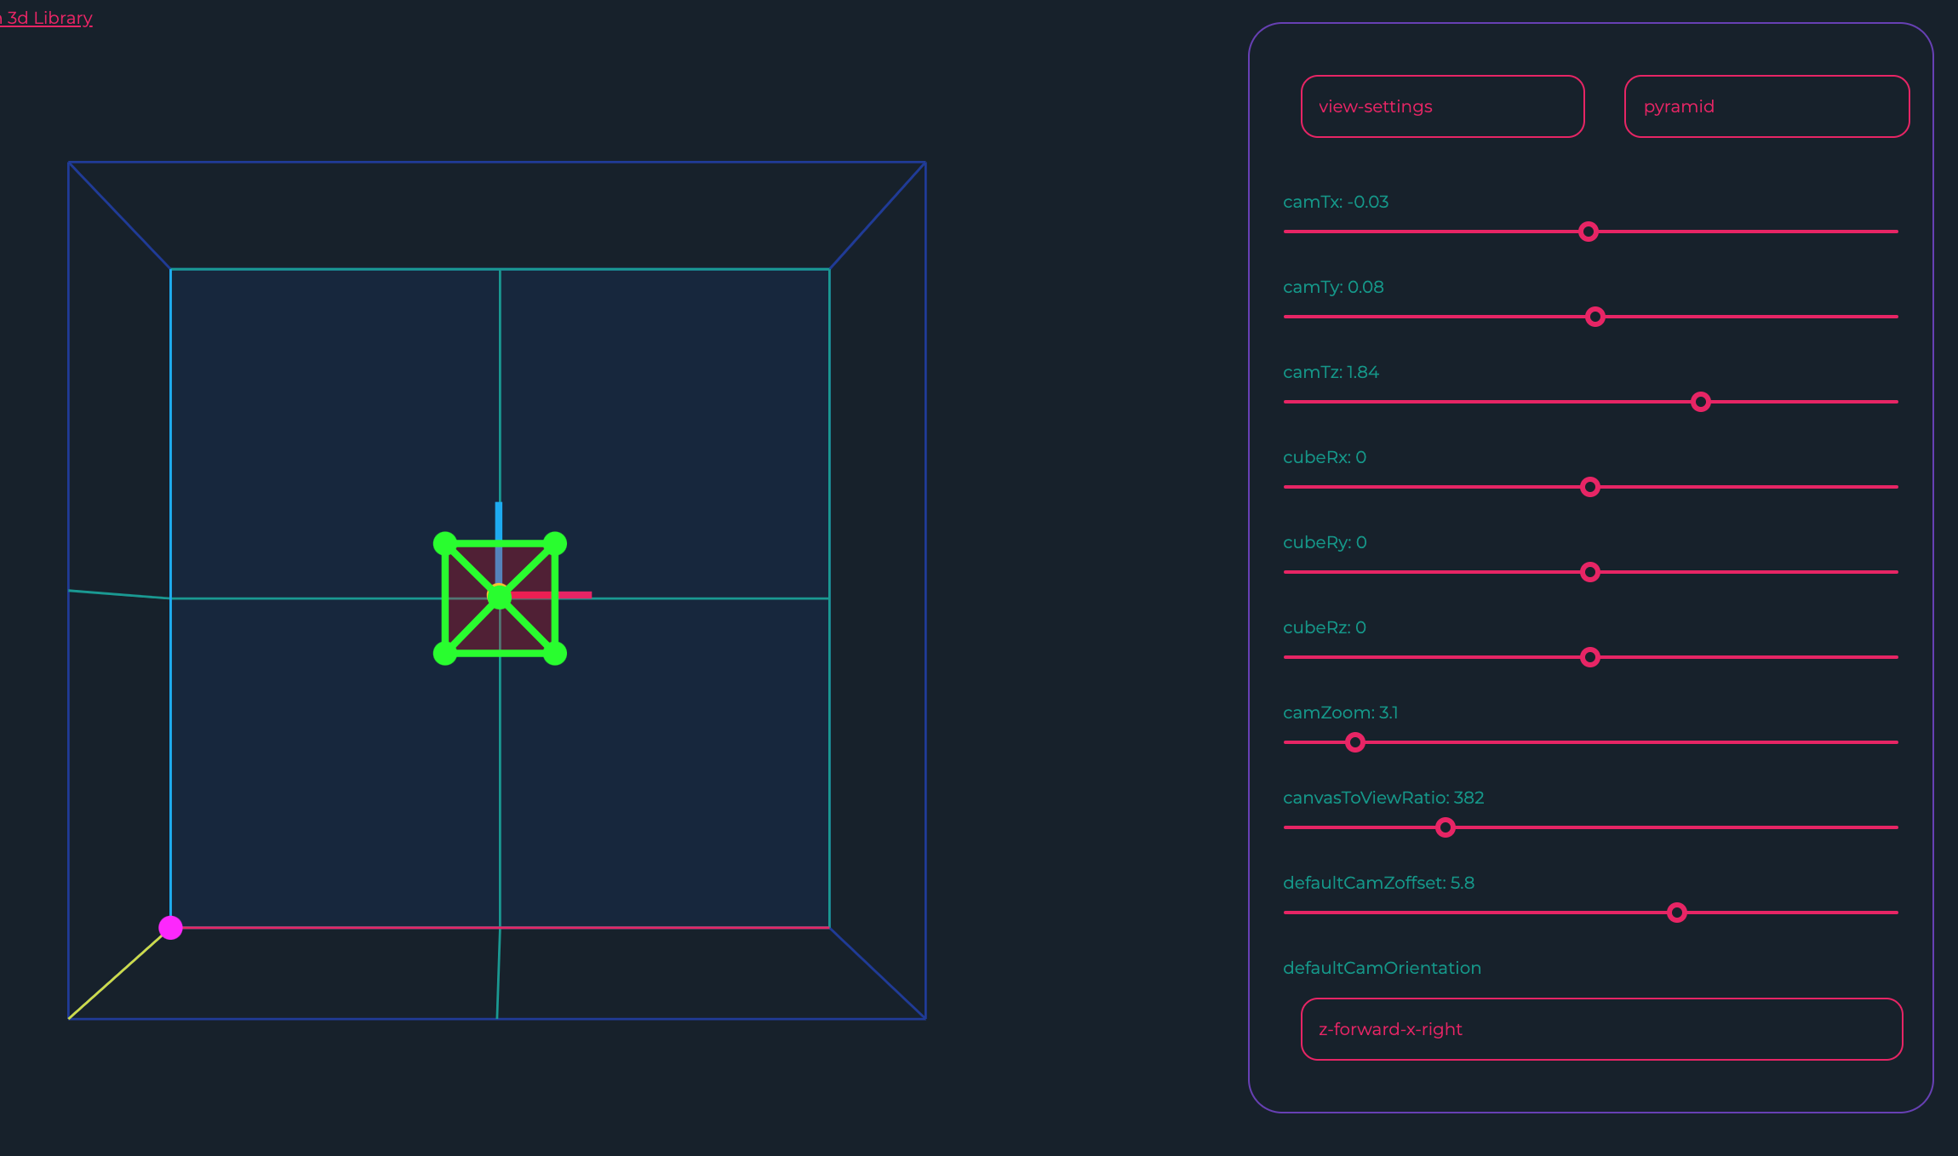The width and height of the screenshot is (1958, 1156).
Task: Click the magenta corner point in canvas
Action: (x=170, y=928)
